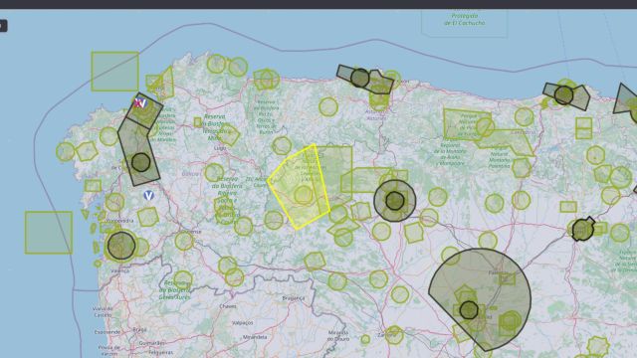The height and width of the screenshot is (358, 637).
Task: Click the Reserva da Biosfera Gerês-Xurés label
Action: pyautogui.click(x=174, y=290)
